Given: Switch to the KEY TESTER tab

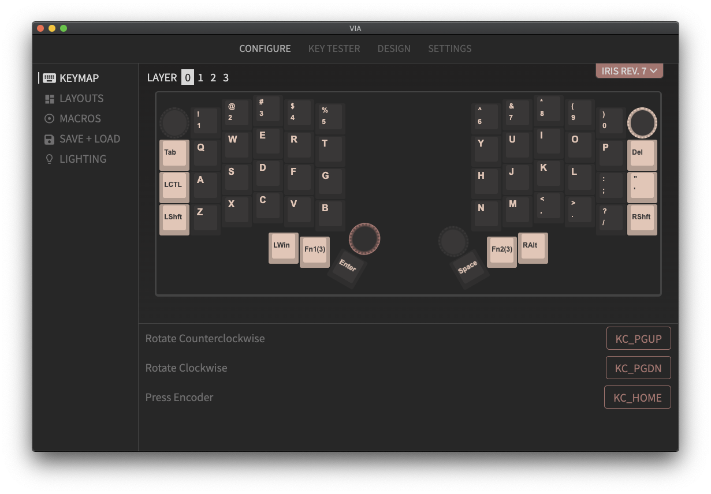Looking at the screenshot, I should pyautogui.click(x=334, y=48).
